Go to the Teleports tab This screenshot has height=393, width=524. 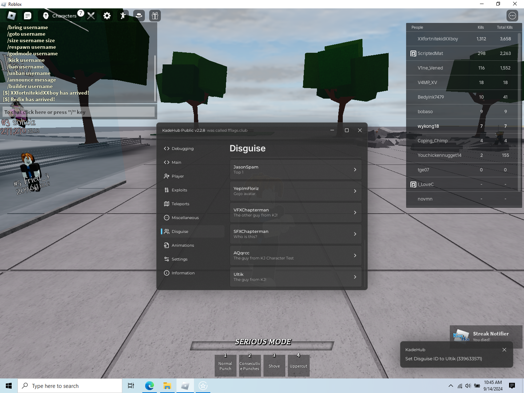(192, 204)
